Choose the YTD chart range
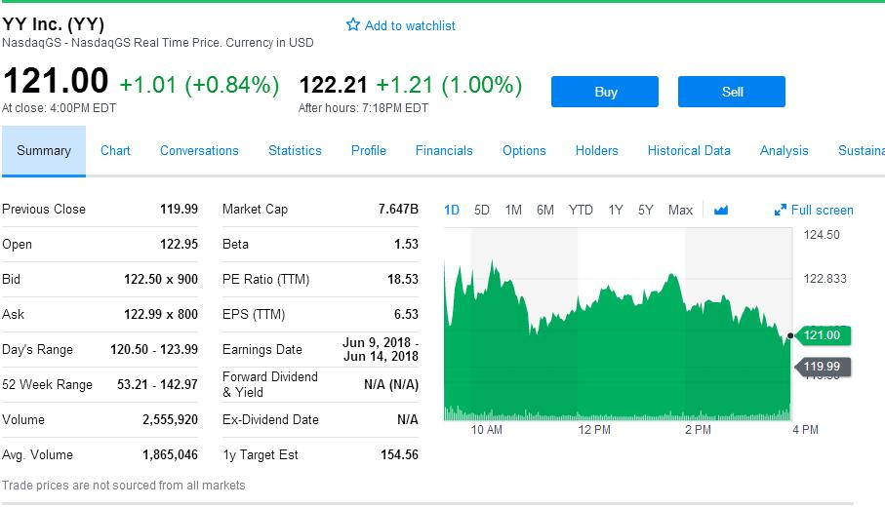Viewport: 885px width, 507px height. (581, 210)
